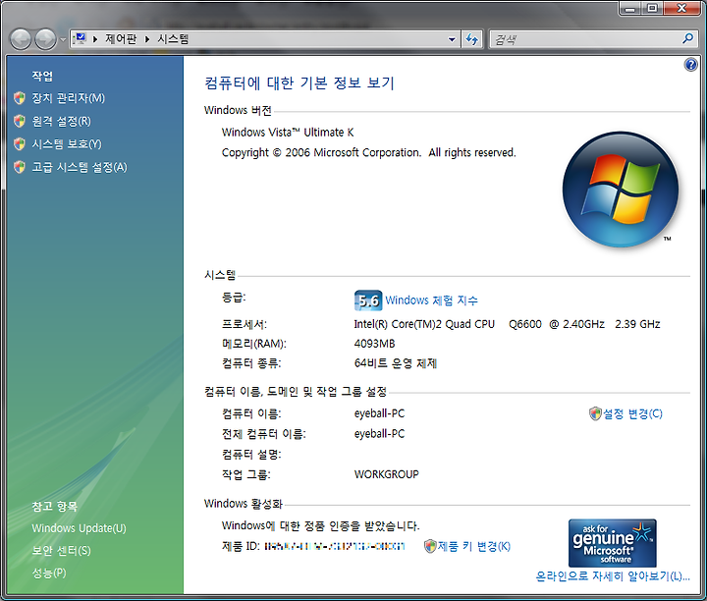Open Windows Update(U) link
The width and height of the screenshot is (707, 601).
79,528
